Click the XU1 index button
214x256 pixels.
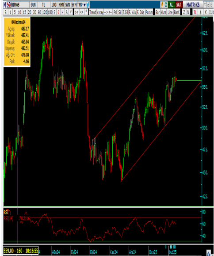[x=211, y=12]
